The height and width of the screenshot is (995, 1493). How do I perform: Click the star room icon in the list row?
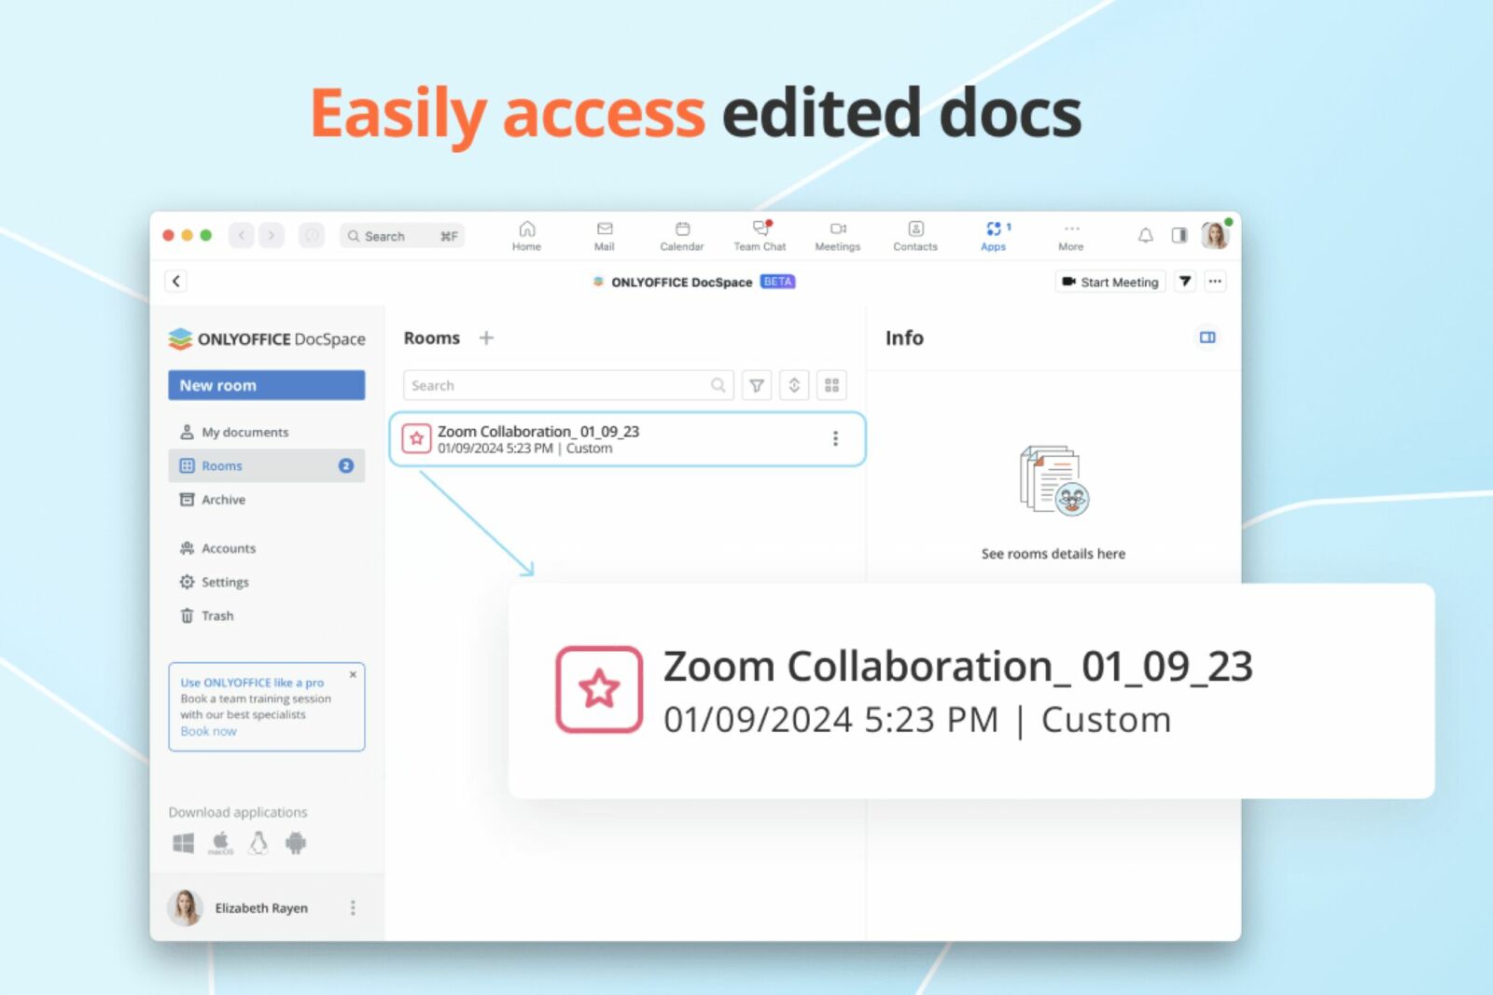[x=416, y=438]
